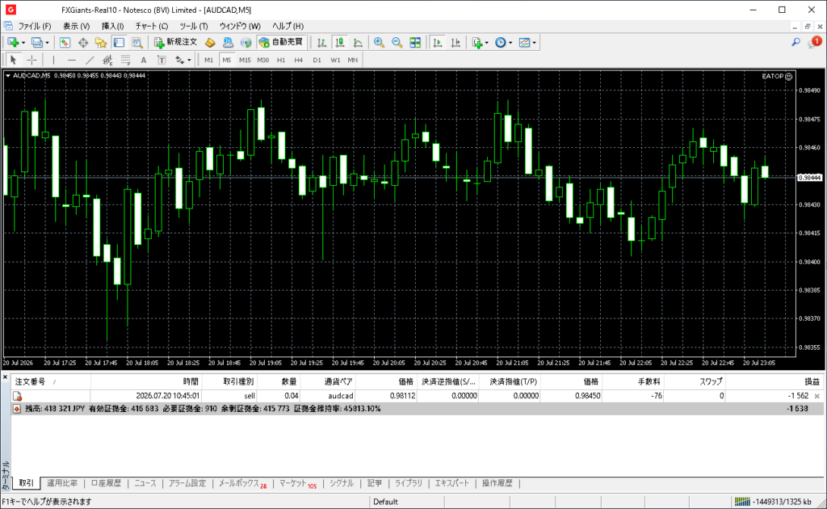
Task: Open the 表示 (V) menu
Action: click(77, 26)
